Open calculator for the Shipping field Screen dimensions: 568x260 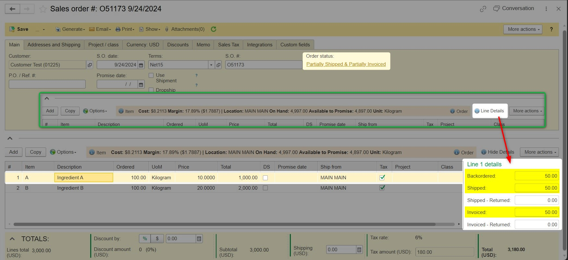coord(359,250)
